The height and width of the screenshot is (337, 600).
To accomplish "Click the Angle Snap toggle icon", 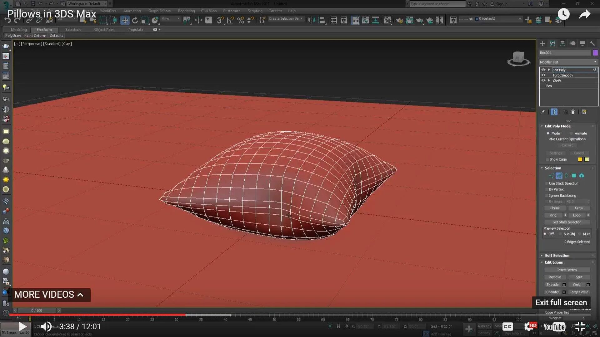I will pos(230,20).
